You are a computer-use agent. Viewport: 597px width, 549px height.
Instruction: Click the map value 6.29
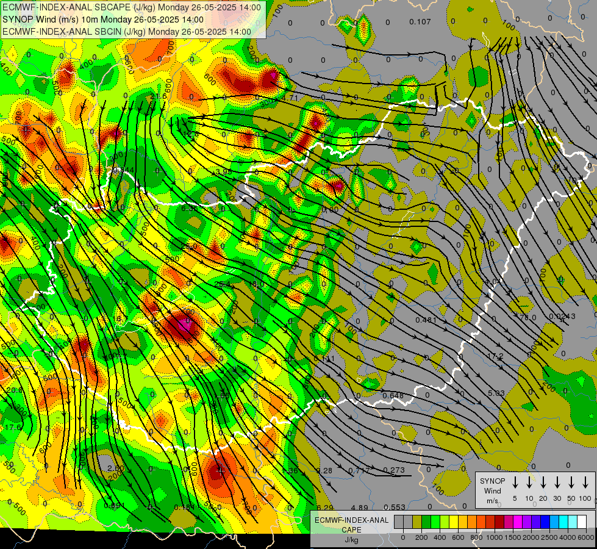[325, 508]
